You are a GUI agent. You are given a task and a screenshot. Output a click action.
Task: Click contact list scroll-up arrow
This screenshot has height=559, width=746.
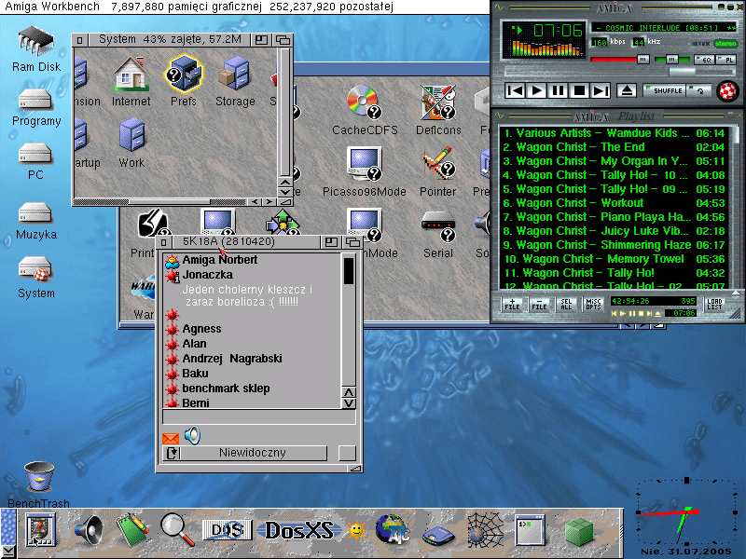(349, 392)
